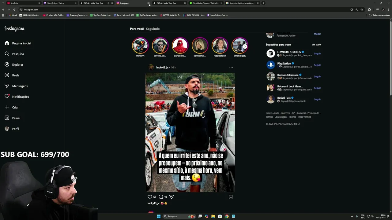Open volume control in system tray
The image size is (392, 220).
tap(372, 216)
